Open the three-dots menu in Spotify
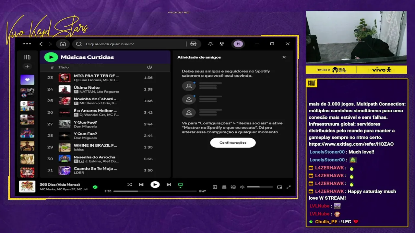The height and width of the screenshot is (233, 415). point(27,44)
